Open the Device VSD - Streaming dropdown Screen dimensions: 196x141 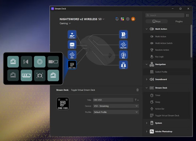116,106
